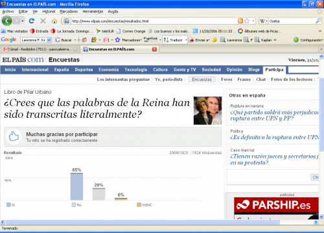Click the orange NS/NC legend swatch
324x233 pixels.
click(139, 205)
